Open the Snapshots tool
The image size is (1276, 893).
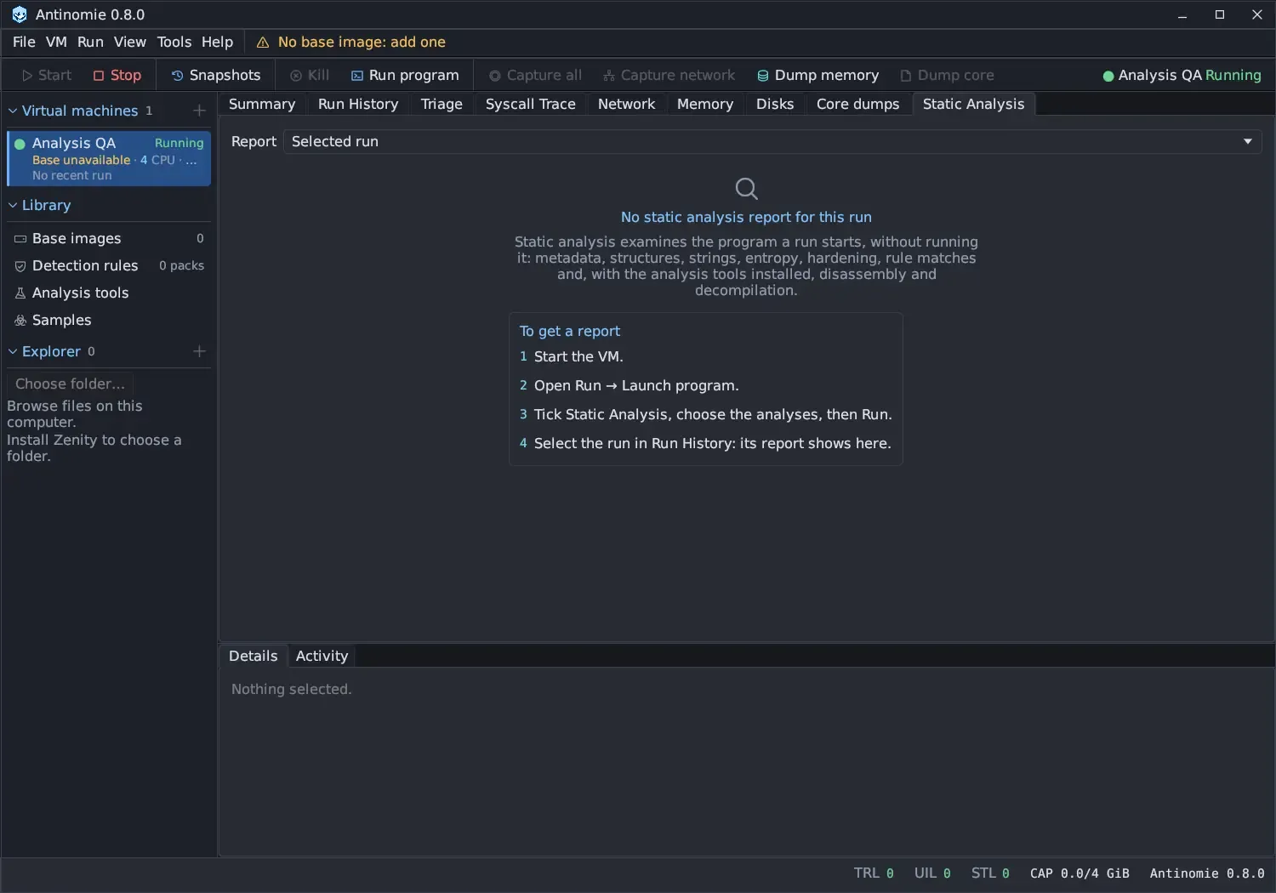point(216,75)
